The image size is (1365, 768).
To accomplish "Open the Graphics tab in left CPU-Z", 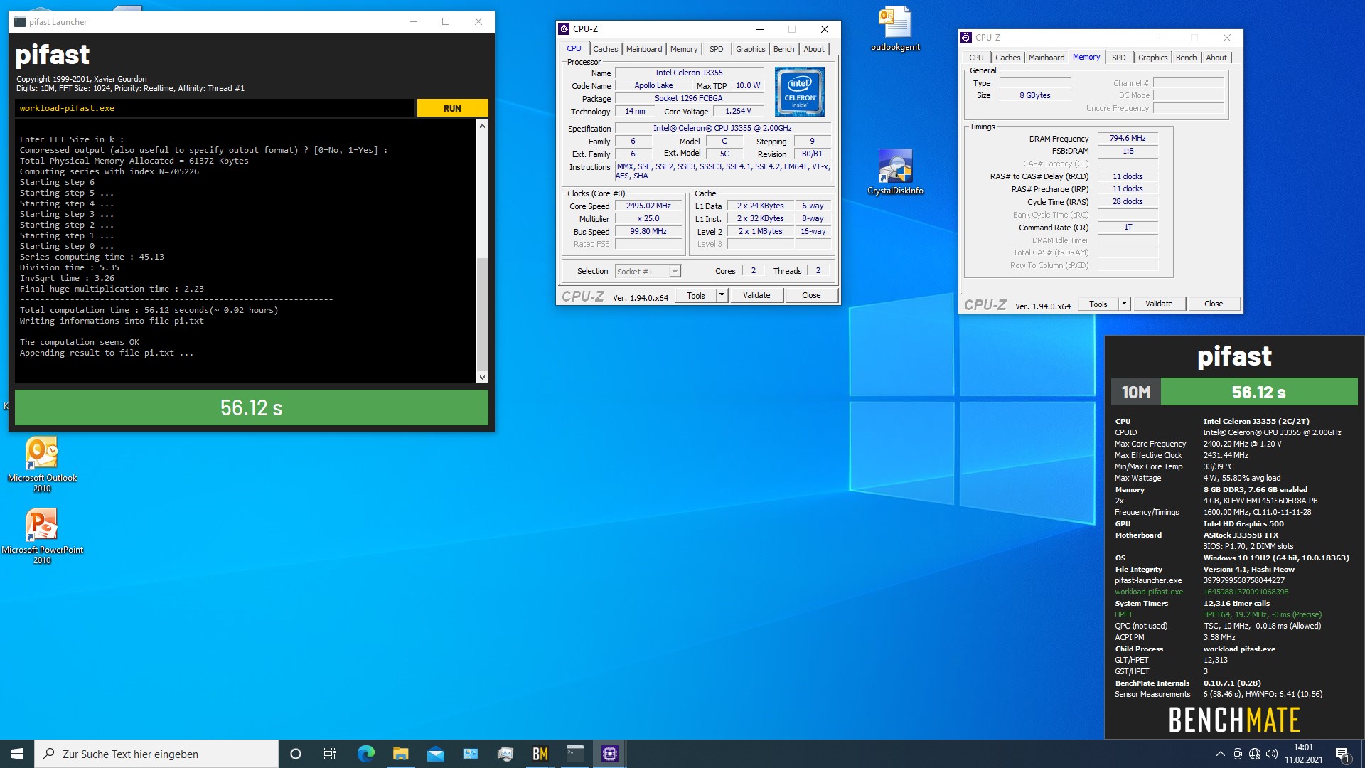I will tap(751, 49).
